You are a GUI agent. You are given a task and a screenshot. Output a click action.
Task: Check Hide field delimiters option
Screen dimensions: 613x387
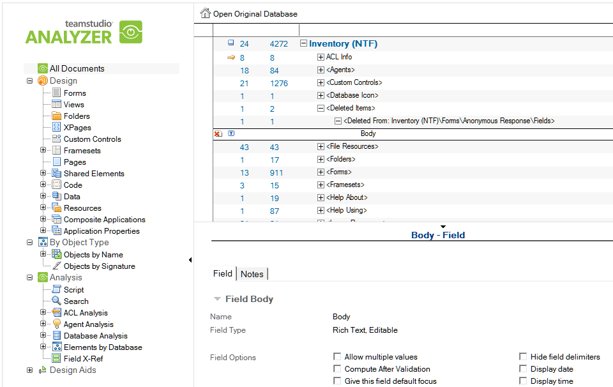[x=523, y=356]
